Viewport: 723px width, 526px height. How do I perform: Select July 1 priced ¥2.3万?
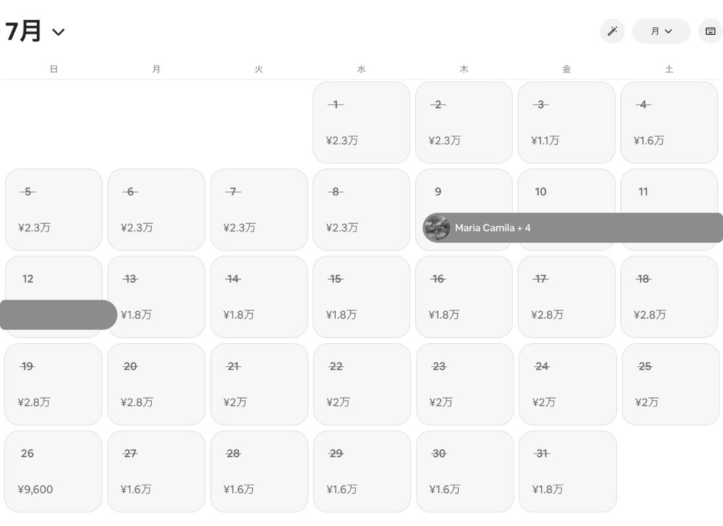click(361, 122)
